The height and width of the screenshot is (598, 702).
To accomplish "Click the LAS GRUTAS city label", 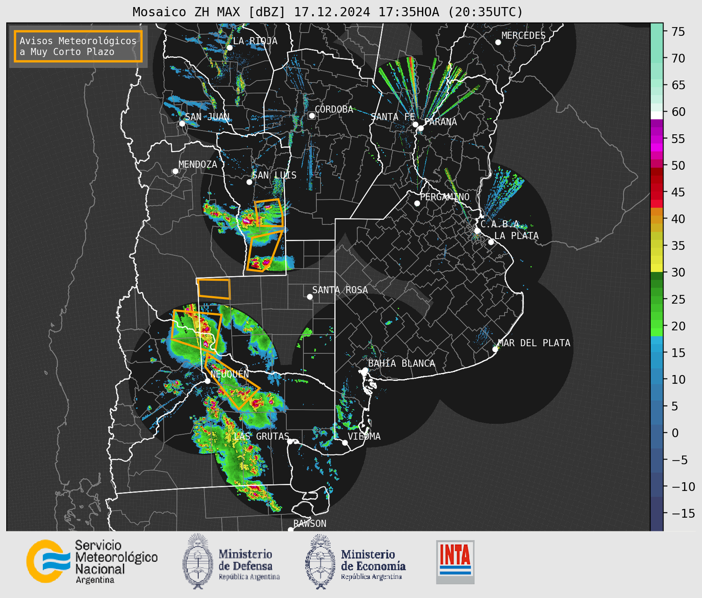I will click(261, 436).
